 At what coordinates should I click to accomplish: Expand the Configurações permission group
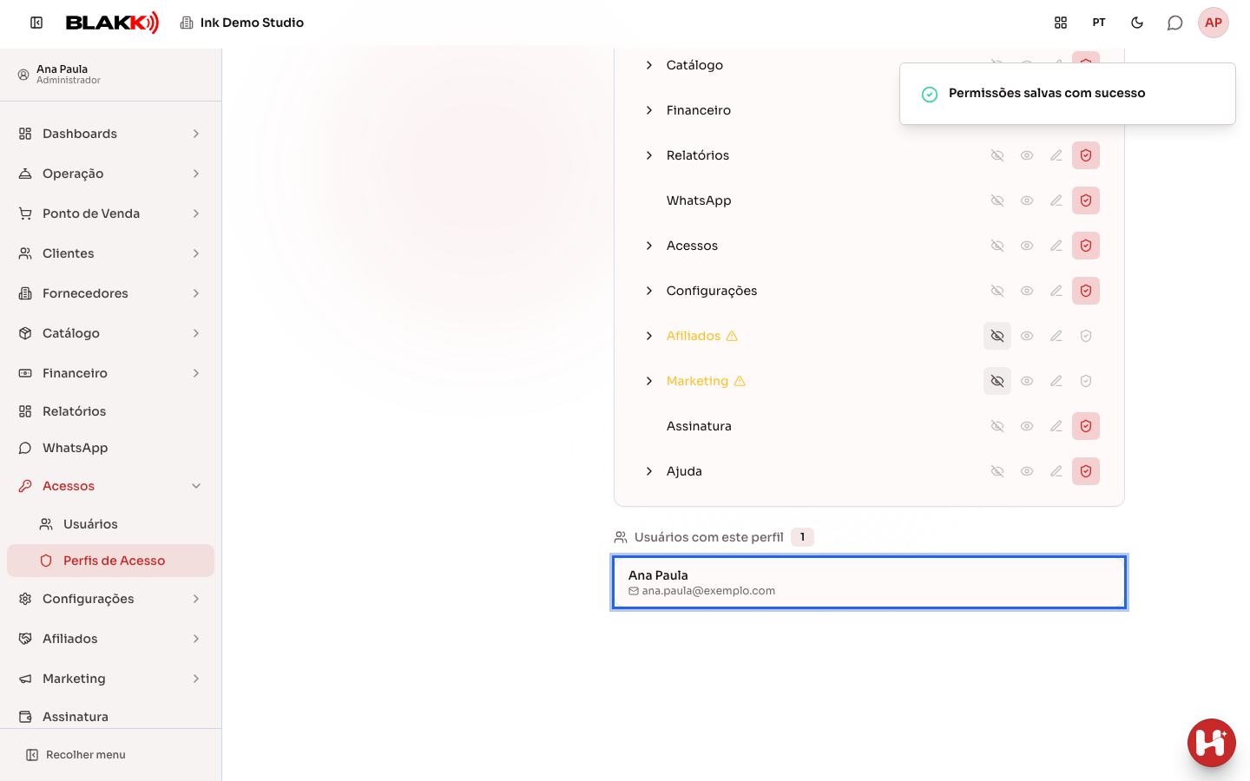pos(649,291)
